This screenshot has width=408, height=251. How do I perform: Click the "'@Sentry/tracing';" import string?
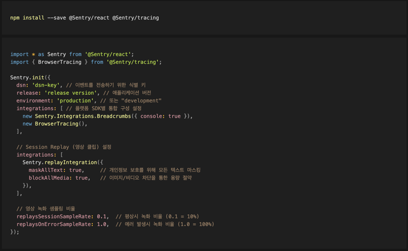click(134, 62)
